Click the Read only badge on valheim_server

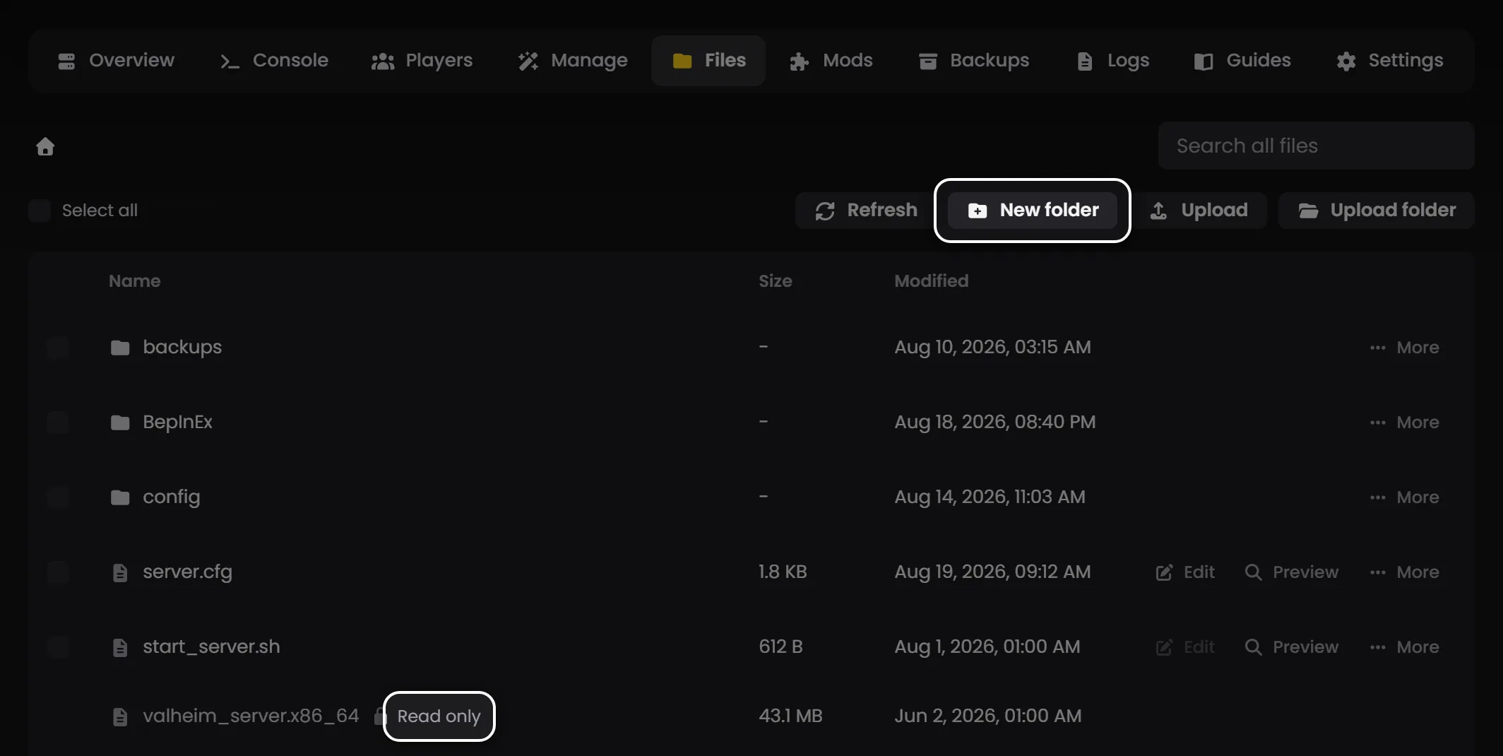439,716
